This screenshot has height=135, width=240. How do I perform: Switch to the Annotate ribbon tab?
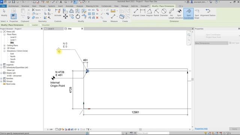69,6
